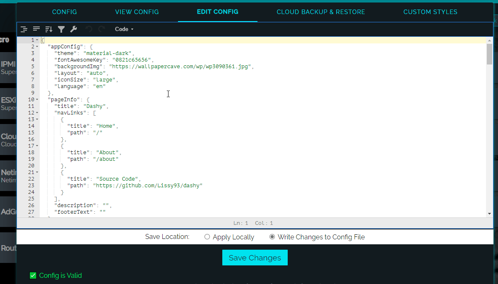The image size is (498, 284).
Task: Collapse the navLinks array fold arrow
Action: tap(37, 113)
